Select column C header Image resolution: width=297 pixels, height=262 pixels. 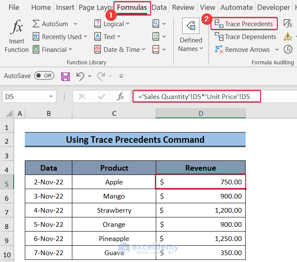click(114, 113)
